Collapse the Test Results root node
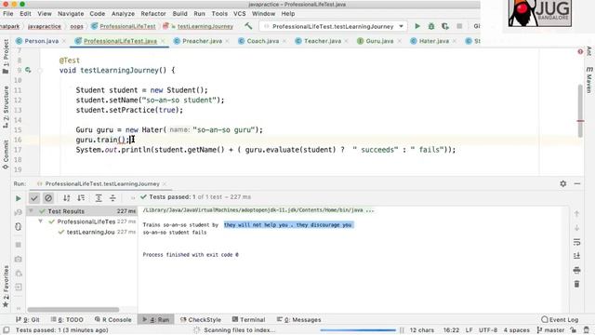The image size is (595, 335). pos(31,211)
